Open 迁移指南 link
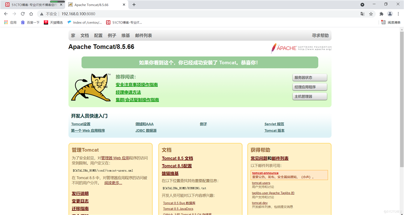Viewport: 404px width, 215px height. pos(80,208)
